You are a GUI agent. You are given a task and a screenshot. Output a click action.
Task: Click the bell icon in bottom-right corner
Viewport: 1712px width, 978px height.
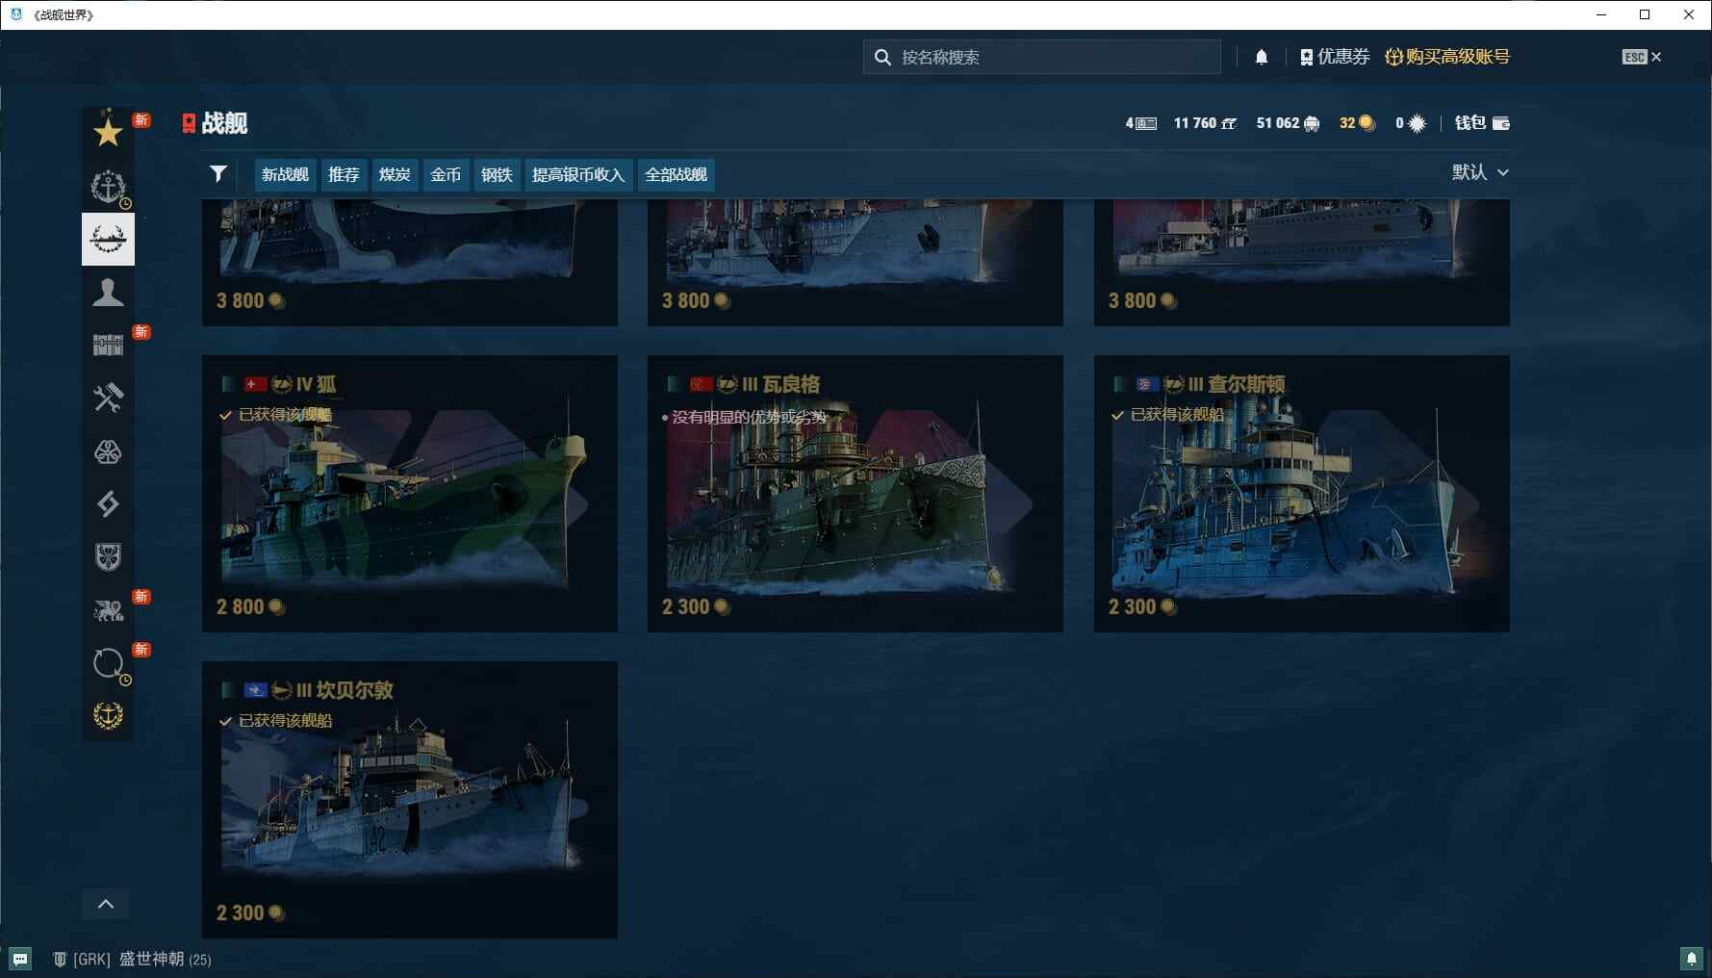click(x=1691, y=958)
